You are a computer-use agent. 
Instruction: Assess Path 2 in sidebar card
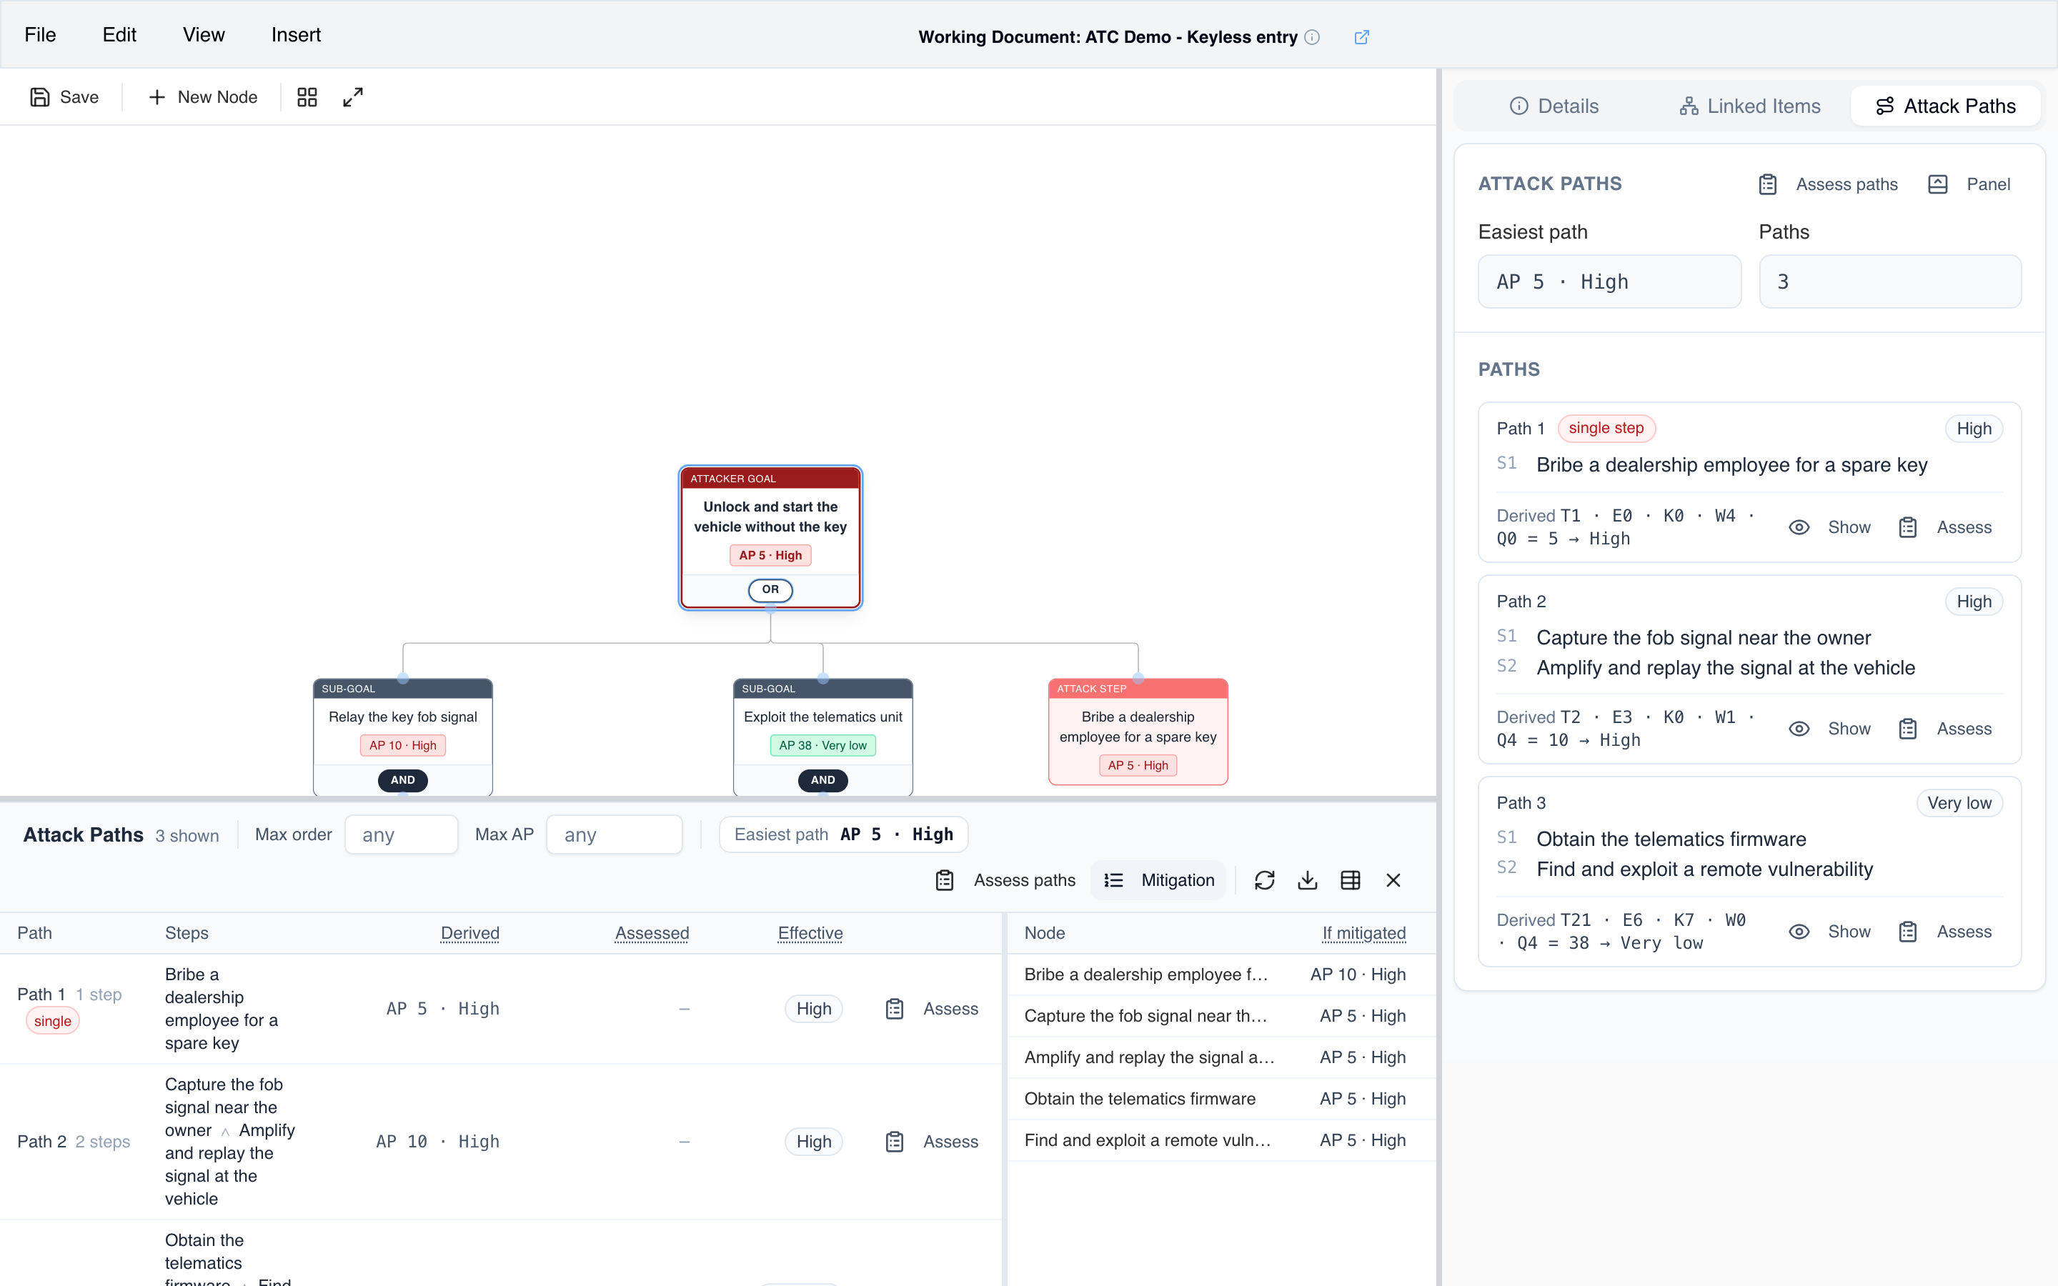(1945, 729)
